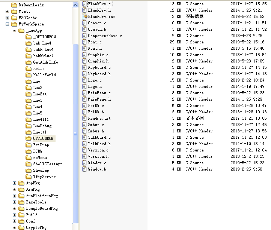This screenshot has height=230, width=271.
Task: Select the roMenu folder
Action: (x=40, y=157)
